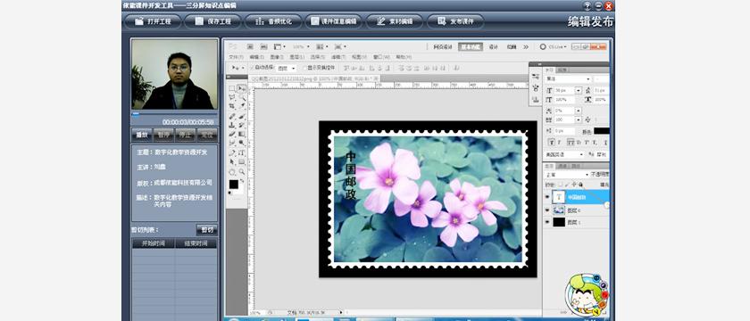Click the 停止 stop button

(x=185, y=135)
